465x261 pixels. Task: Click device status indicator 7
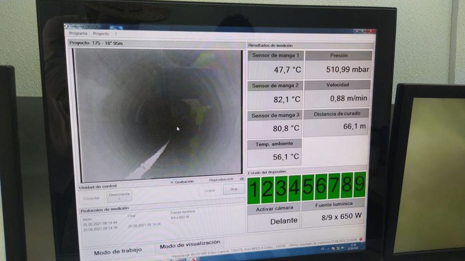334,186
